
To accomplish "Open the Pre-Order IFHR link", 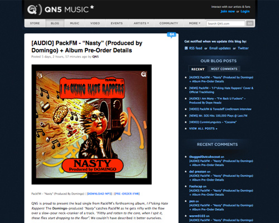I will pos(127,193).
